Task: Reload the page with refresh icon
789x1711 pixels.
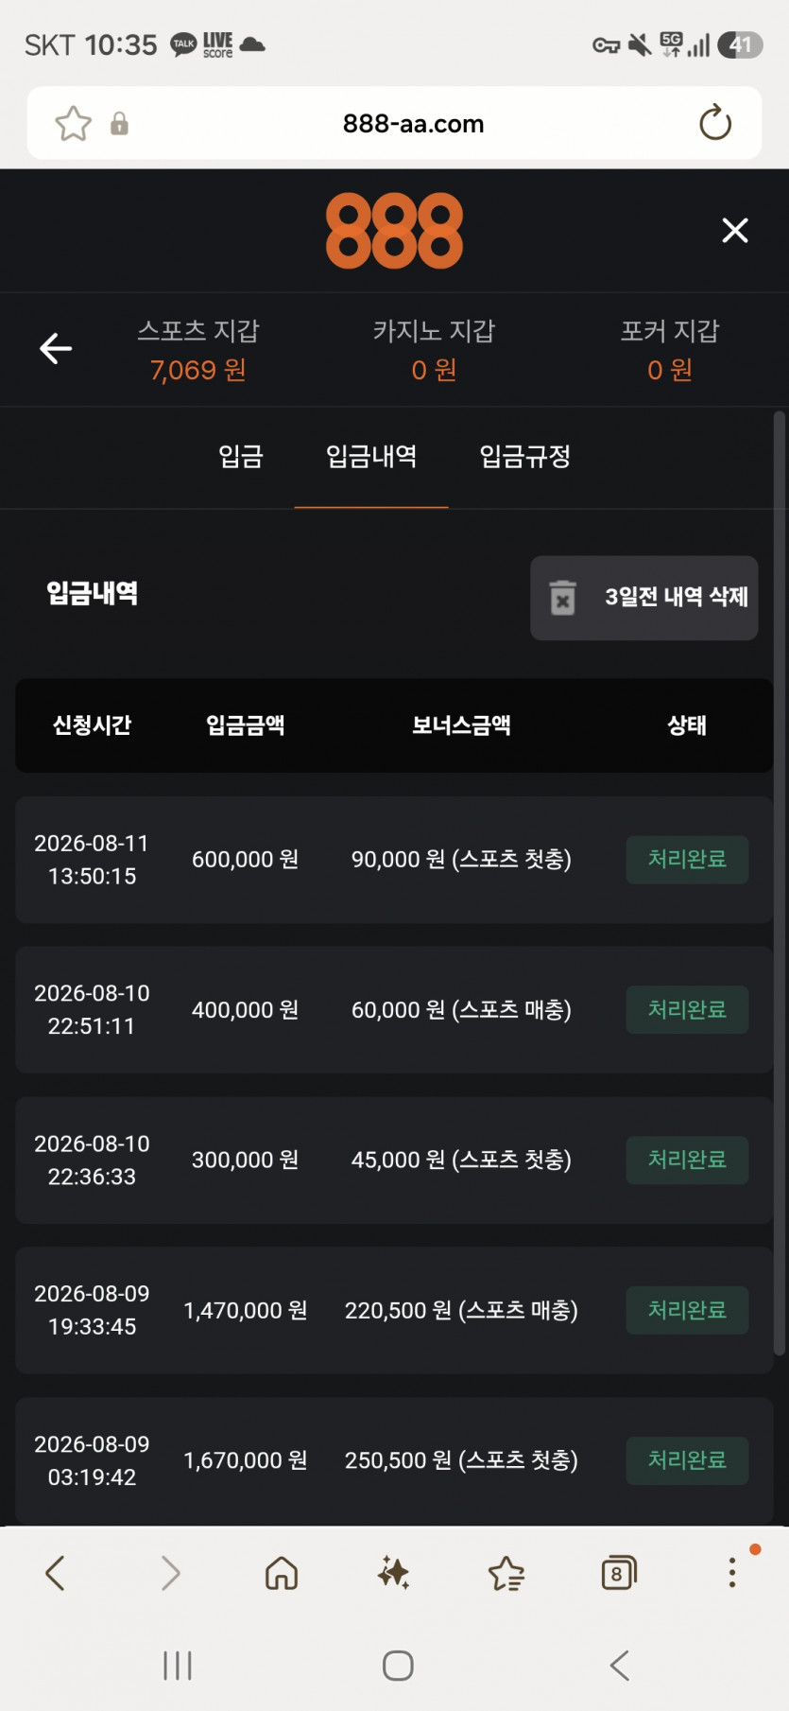Action: (x=715, y=123)
